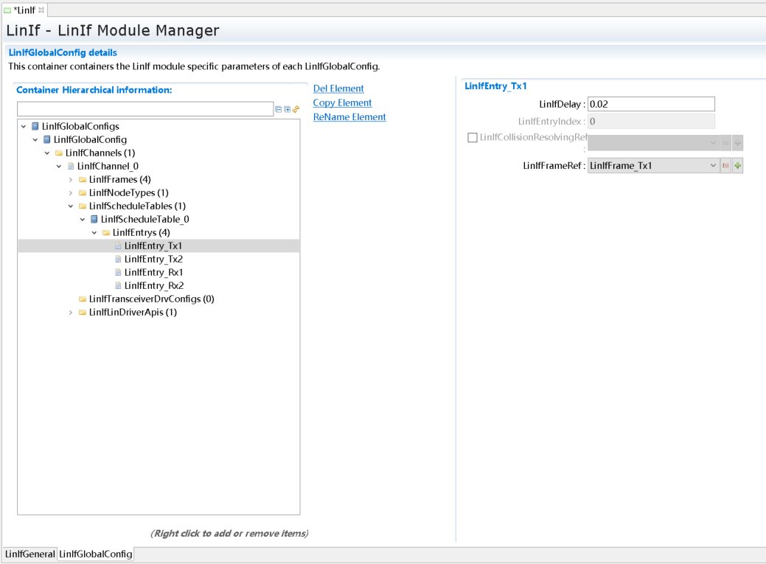Click the green plus icon beside LinIfFrameRef
The width and height of the screenshot is (766, 564).
point(738,166)
